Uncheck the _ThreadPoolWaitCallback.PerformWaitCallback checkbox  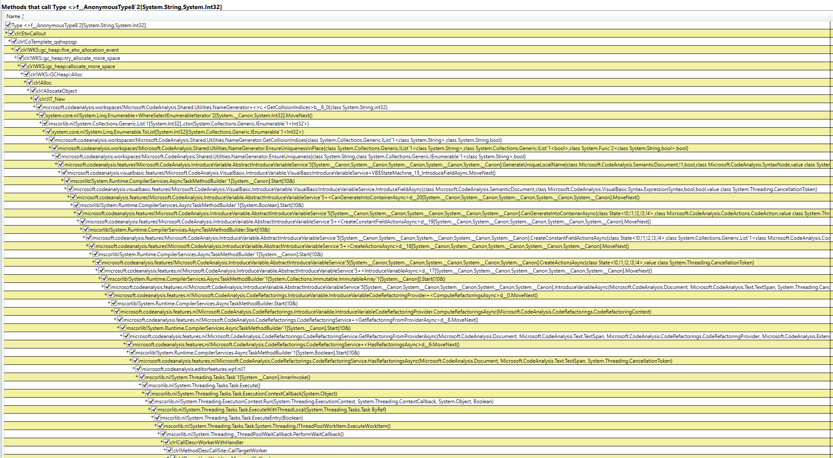coord(163,434)
